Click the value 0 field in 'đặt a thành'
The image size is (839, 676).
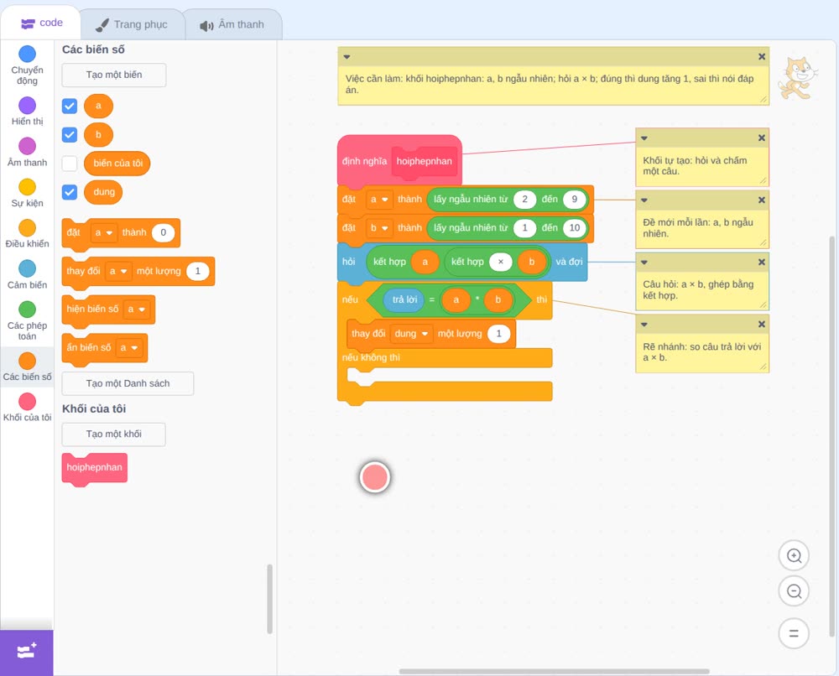pyautogui.click(x=164, y=232)
